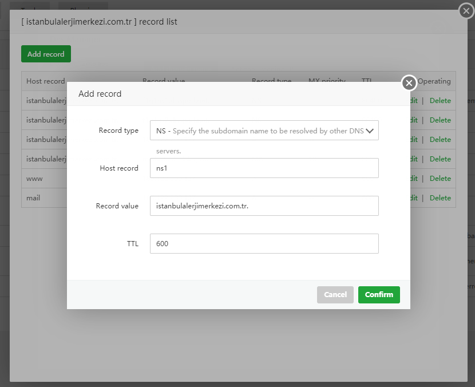Select the www host record cell
This screenshot has height=387, width=475.
click(x=35, y=179)
